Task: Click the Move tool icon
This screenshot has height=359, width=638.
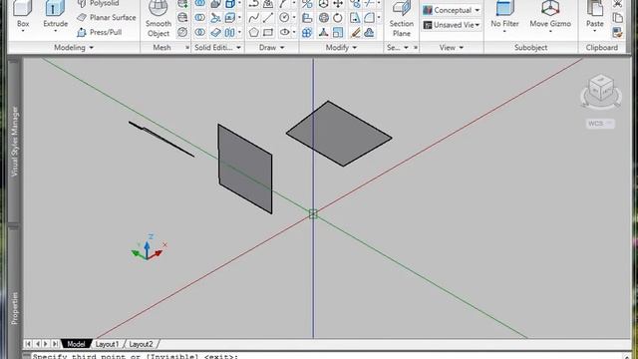Action: point(338,4)
